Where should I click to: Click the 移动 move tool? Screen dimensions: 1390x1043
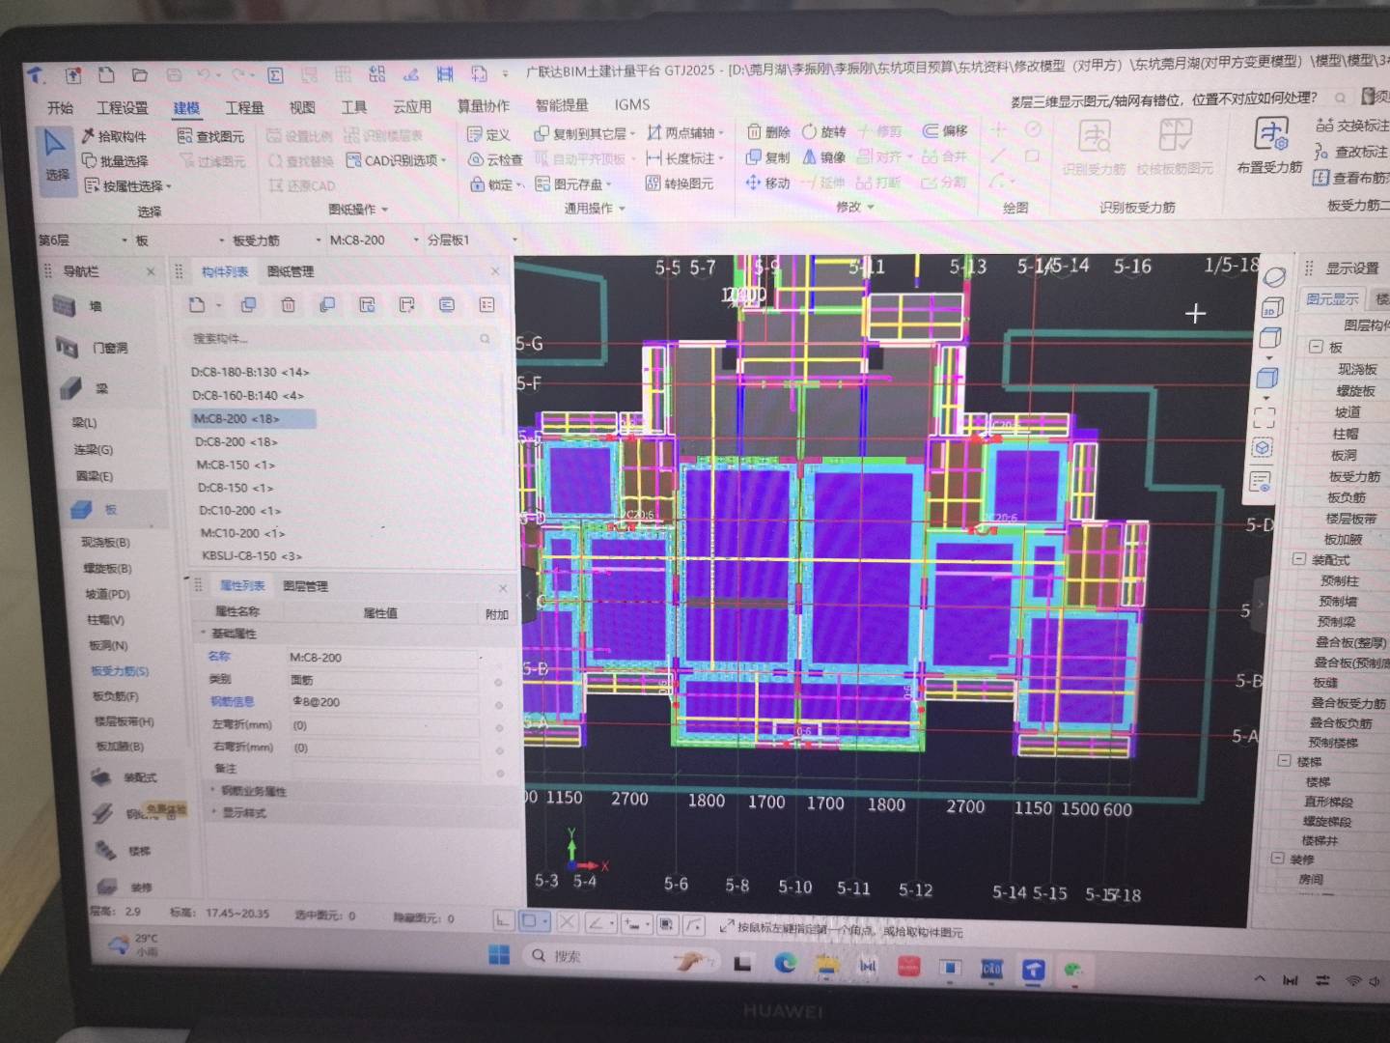768,182
